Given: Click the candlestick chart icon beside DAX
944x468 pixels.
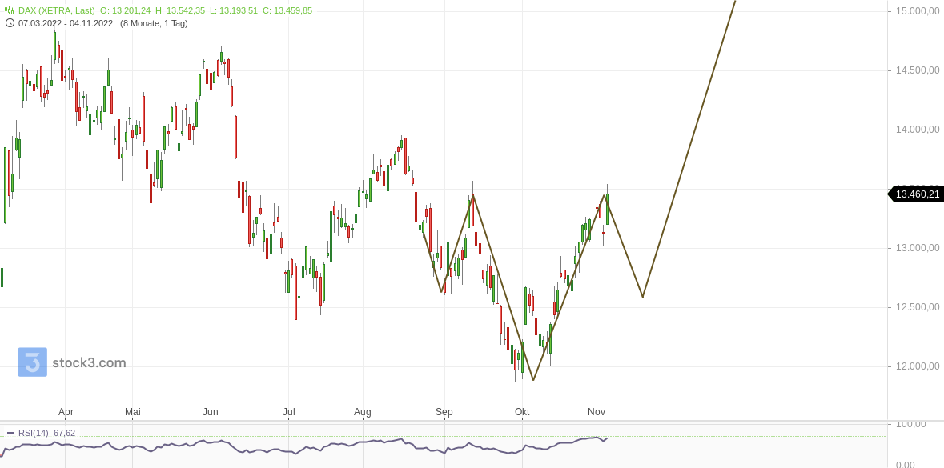Looking at the screenshot, I should 9,10.
